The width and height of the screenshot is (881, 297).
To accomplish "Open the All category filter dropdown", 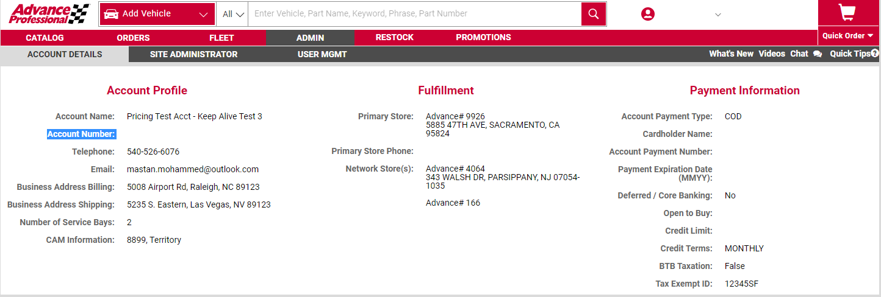I will pyautogui.click(x=234, y=14).
